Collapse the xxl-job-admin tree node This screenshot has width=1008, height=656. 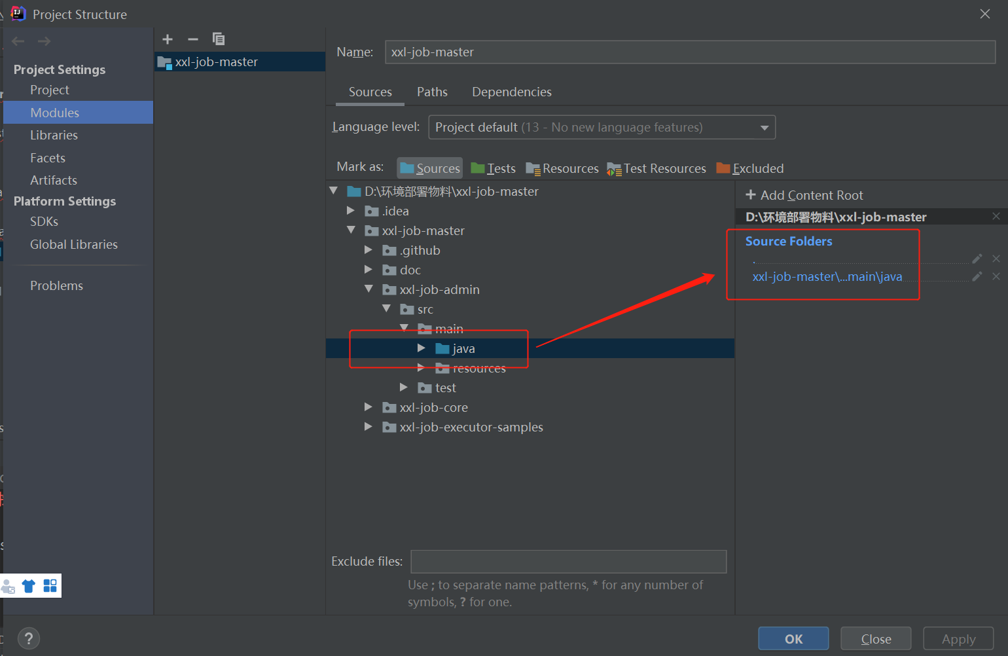pos(369,289)
